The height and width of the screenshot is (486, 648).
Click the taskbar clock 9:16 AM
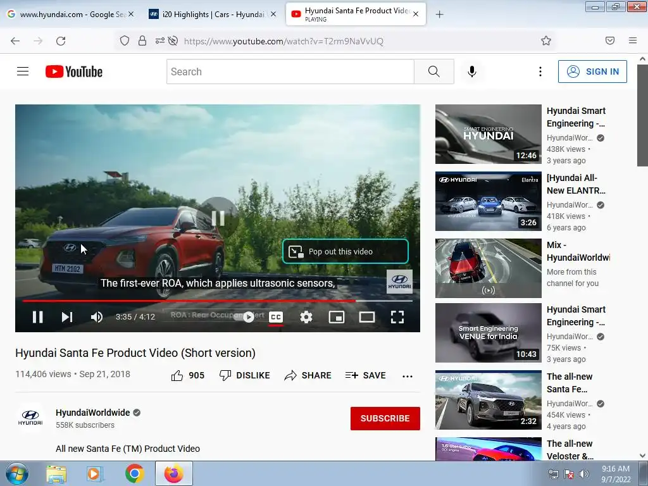coord(615,473)
